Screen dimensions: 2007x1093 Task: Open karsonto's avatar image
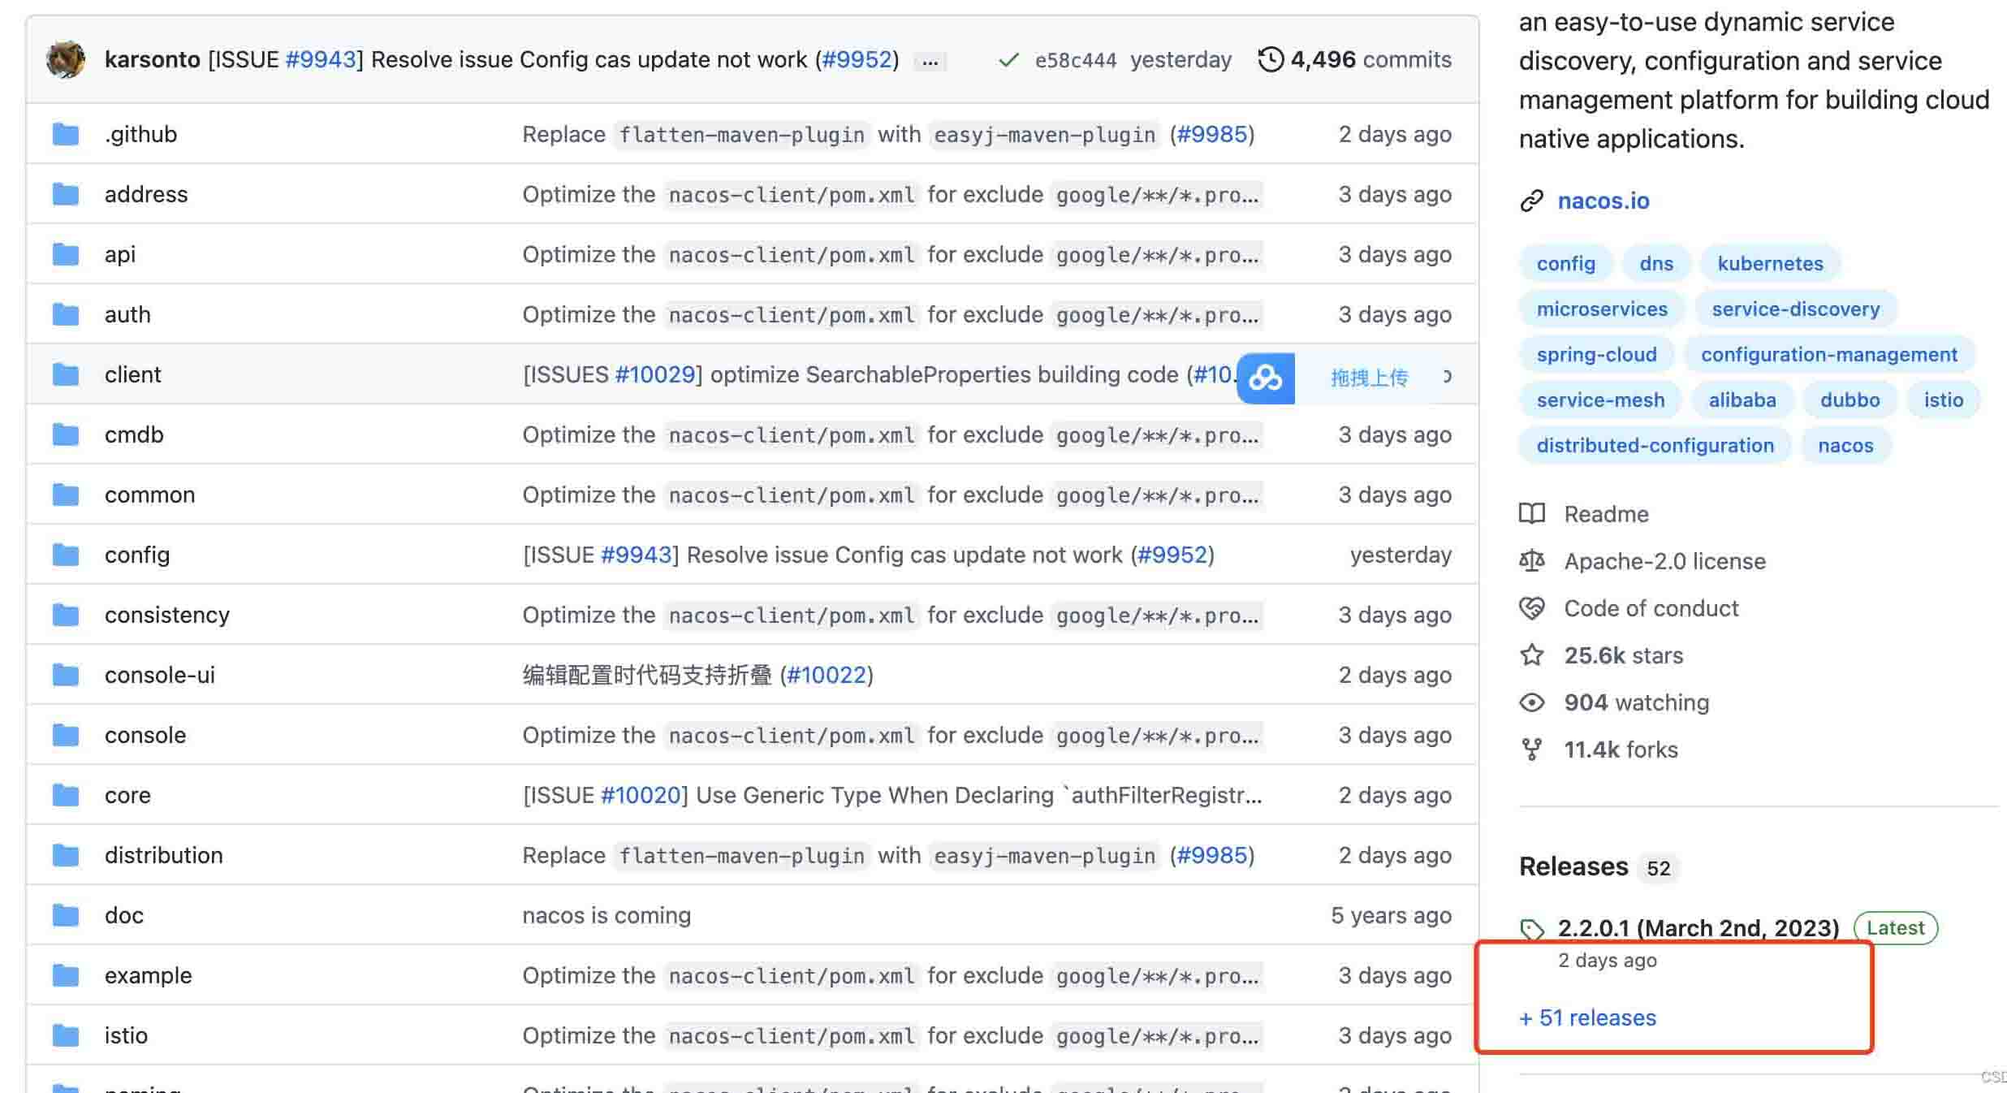point(65,59)
